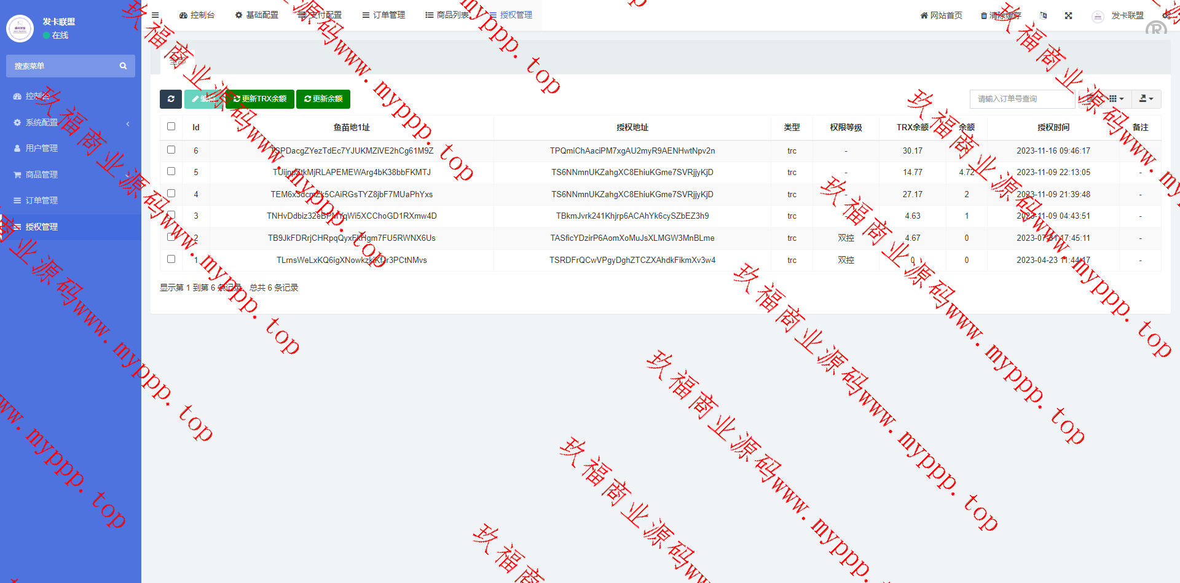Open 订单管理 tab in top navigation
Screen dimensions: 1180x583
(x=383, y=15)
